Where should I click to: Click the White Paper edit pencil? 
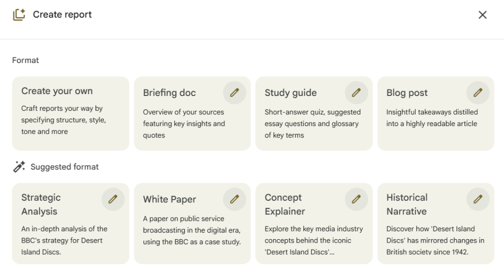tap(234, 199)
